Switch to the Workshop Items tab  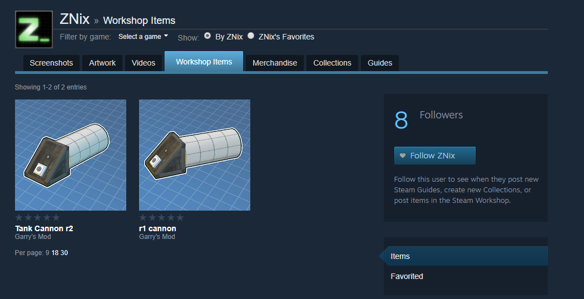point(204,62)
